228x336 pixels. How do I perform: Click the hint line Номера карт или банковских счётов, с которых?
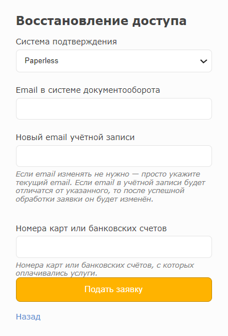(105, 265)
